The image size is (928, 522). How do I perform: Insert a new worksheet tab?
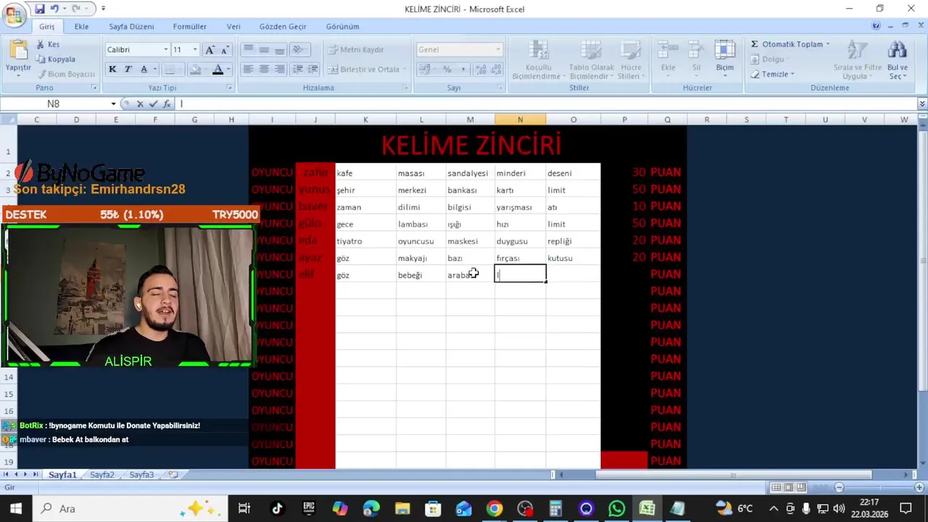pos(173,475)
